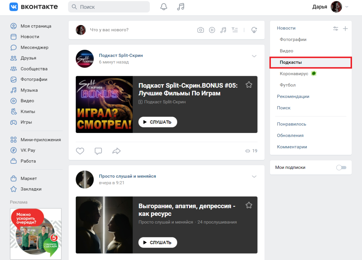362x260 pixels.
Task: Bookmark the BONUS #05 podcast with star
Action: (x=249, y=85)
